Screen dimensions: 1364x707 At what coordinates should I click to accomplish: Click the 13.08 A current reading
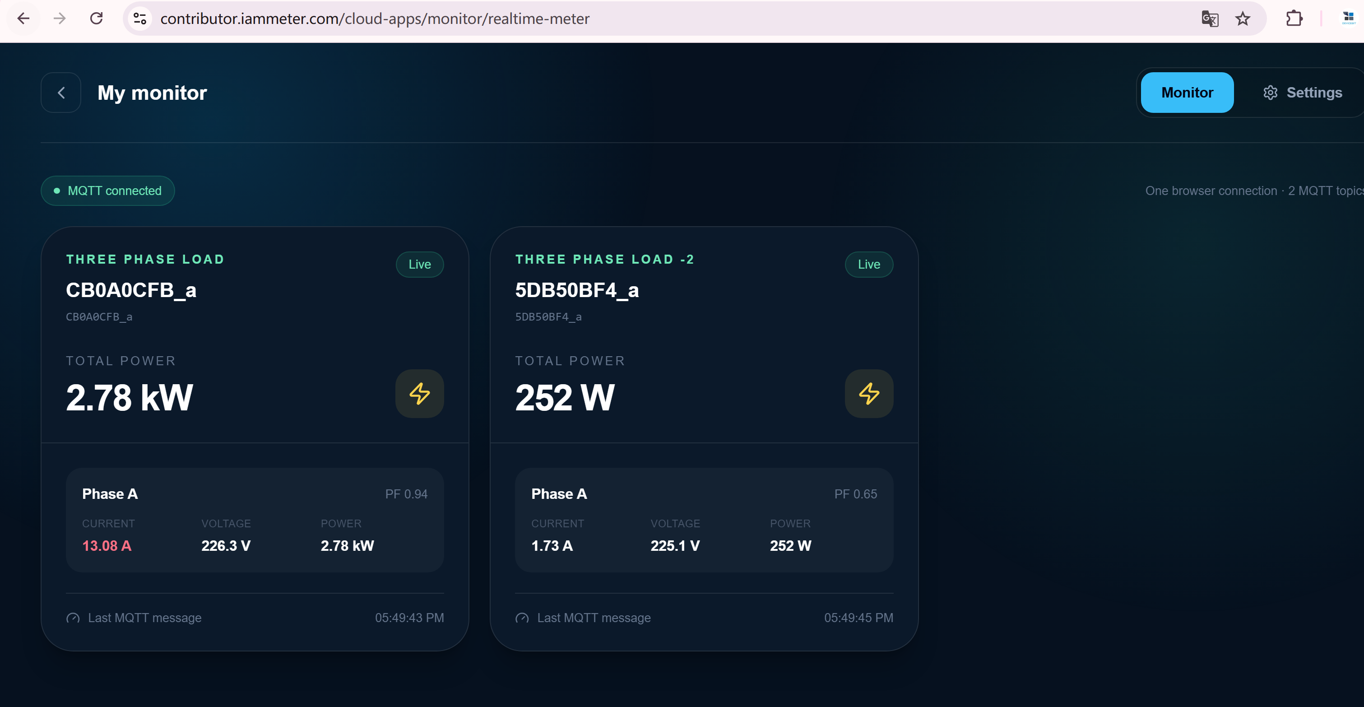107,545
